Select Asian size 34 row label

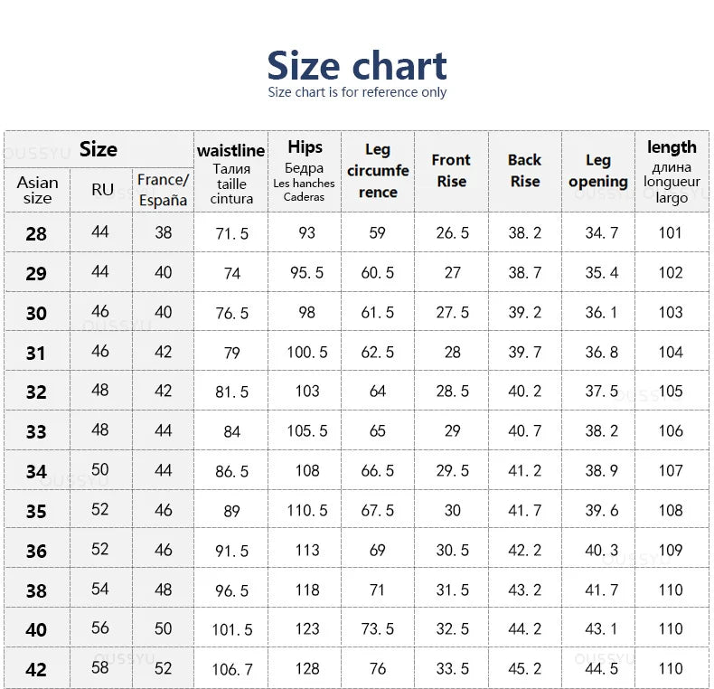(x=36, y=471)
